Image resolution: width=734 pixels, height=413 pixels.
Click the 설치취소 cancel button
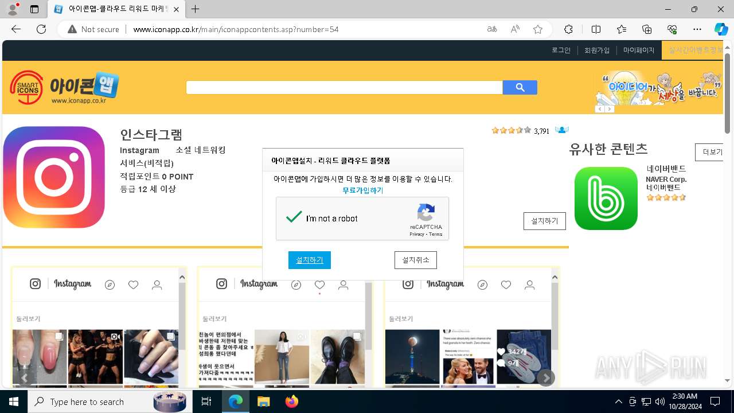tap(416, 260)
